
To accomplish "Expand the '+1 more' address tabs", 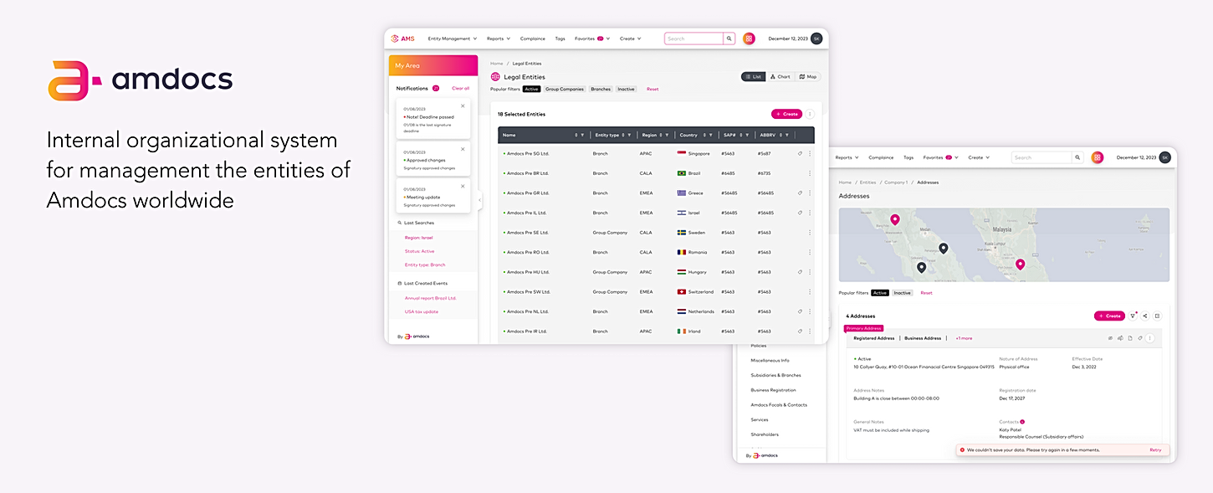I will click(964, 338).
